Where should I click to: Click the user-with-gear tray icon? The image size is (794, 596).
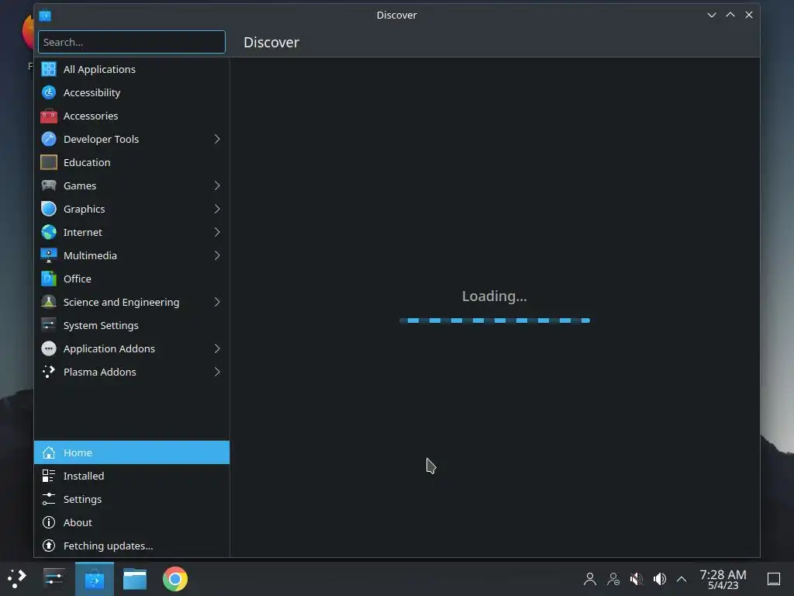click(x=613, y=579)
